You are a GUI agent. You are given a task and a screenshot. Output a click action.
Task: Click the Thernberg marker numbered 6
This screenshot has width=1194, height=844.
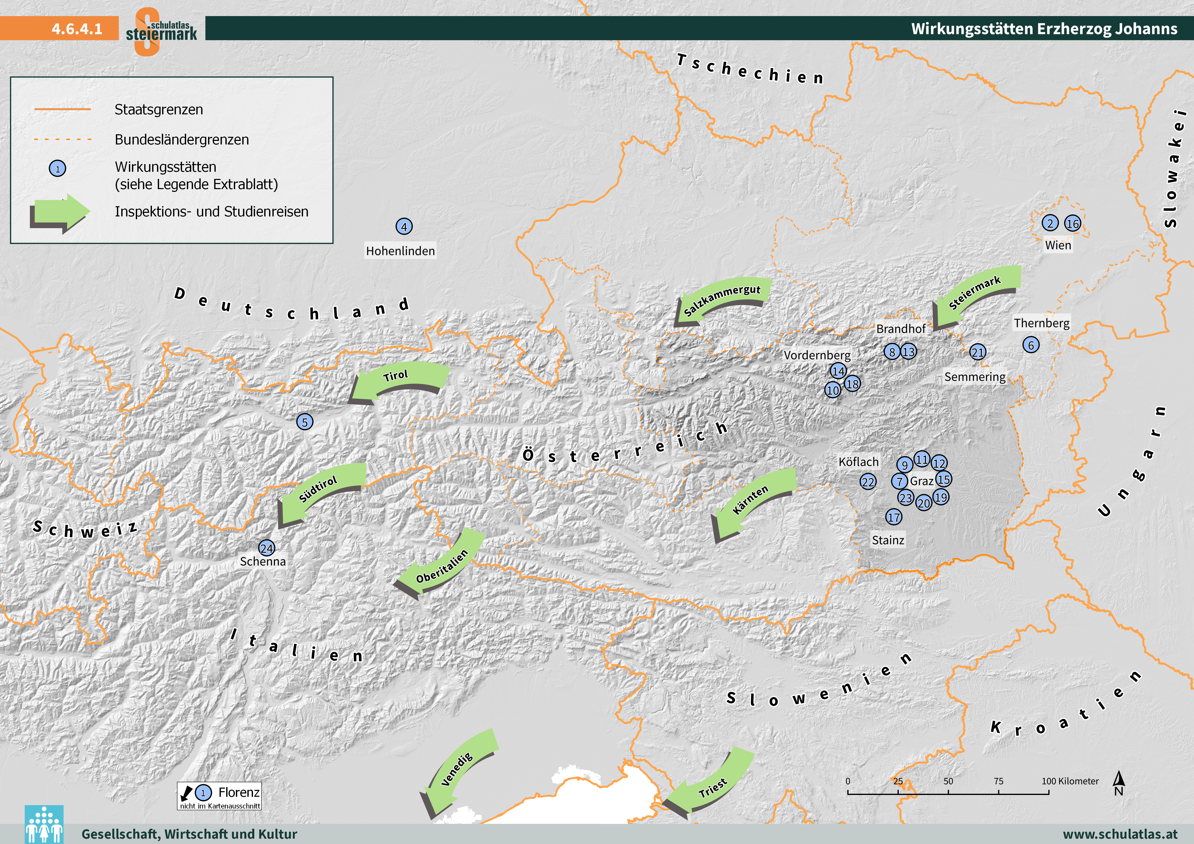point(1031,345)
